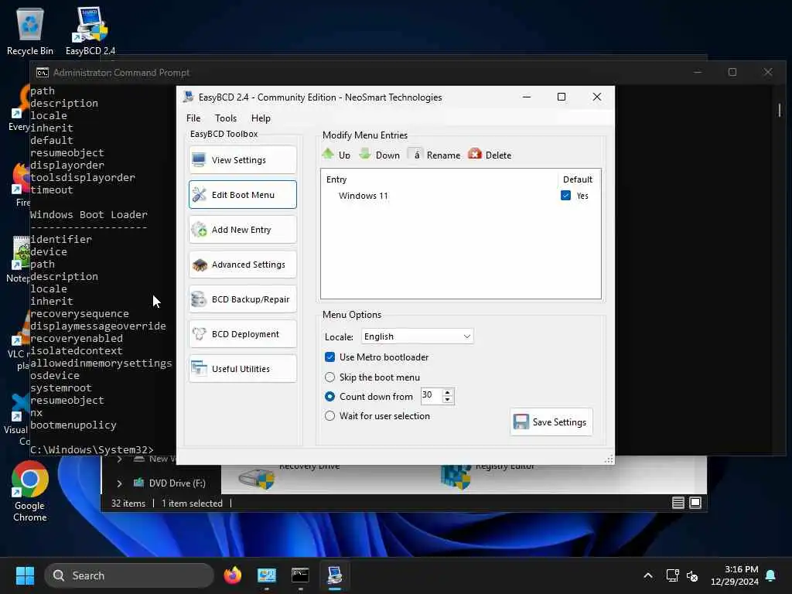Image resolution: width=792 pixels, height=594 pixels.
Task: Click the Rename entry icon
Action: click(415, 154)
